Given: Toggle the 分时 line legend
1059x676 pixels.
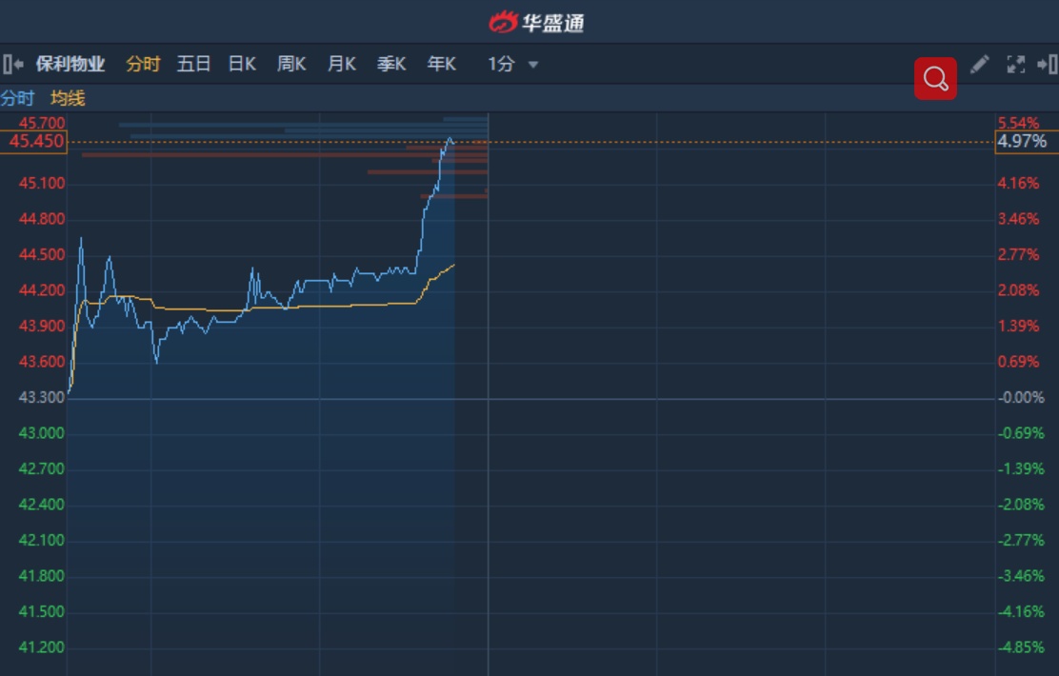Looking at the screenshot, I should pyautogui.click(x=17, y=99).
